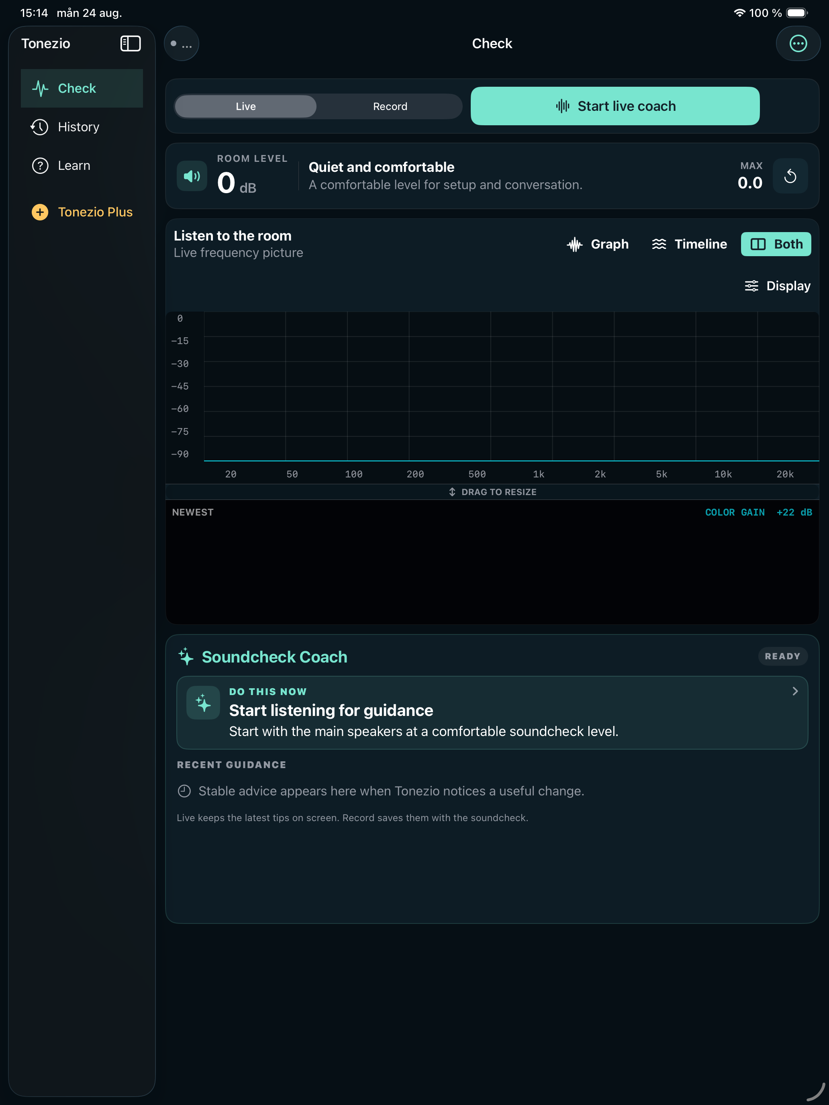
Task: Click the Wi-Fi status icon
Action: (739, 12)
